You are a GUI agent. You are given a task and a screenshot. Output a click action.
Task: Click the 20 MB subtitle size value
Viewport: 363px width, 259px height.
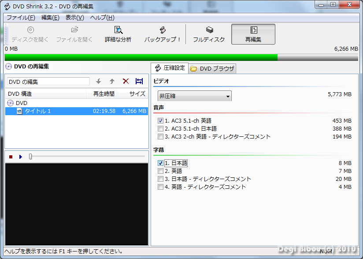(x=344, y=179)
